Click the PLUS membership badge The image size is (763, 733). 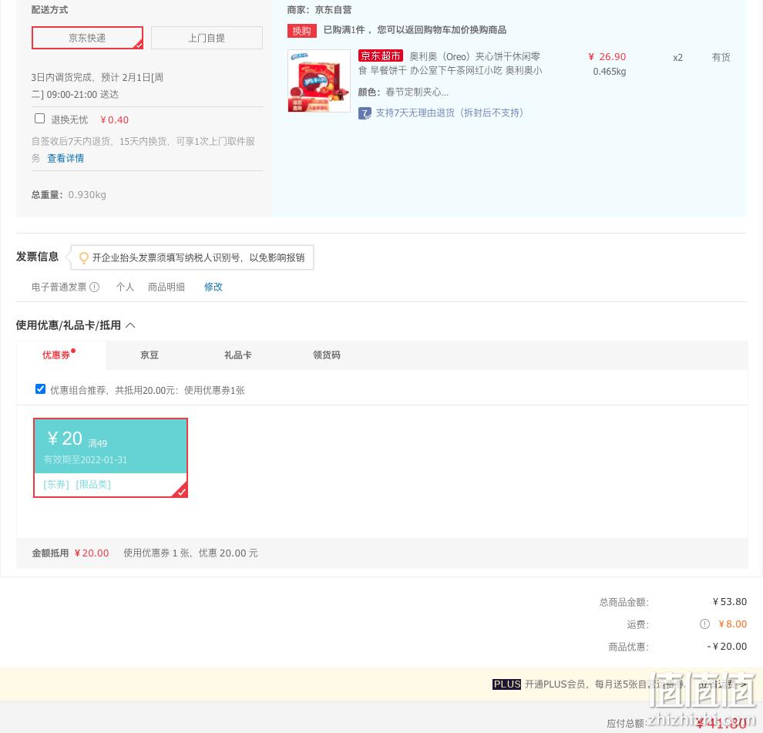506,684
